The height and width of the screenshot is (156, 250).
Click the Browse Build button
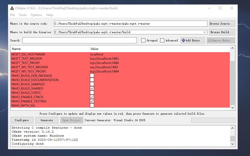222,32
